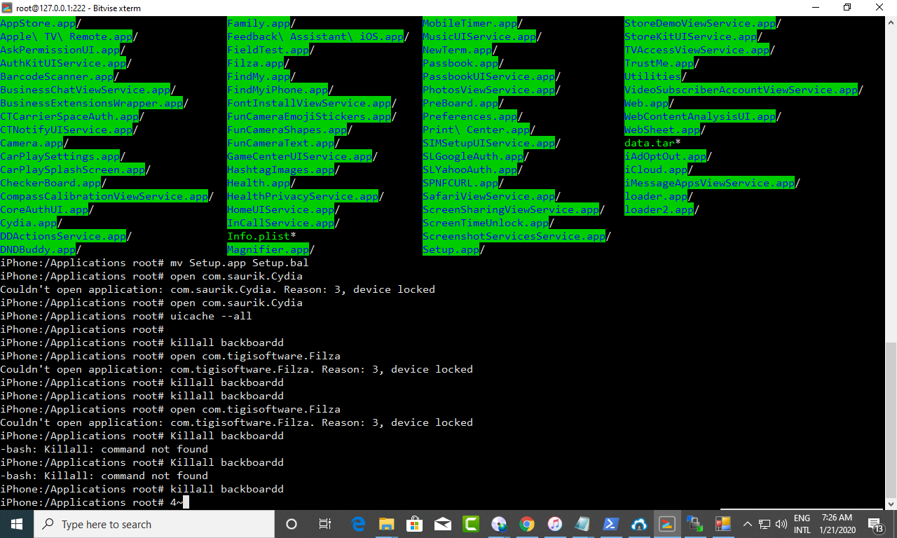Restore down the Bitvise xterm window
The image size is (897, 538).
(x=847, y=7)
